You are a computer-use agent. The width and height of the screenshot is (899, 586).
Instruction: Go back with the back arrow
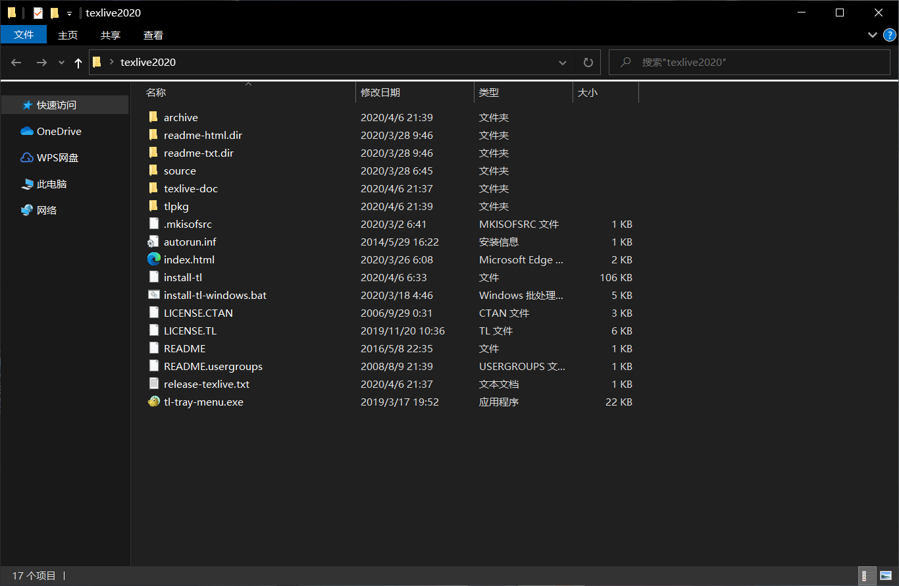tap(16, 62)
